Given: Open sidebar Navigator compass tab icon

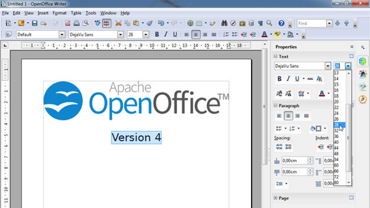Looking at the screenshot, I should pyautogui.click(x=363, y=99).
